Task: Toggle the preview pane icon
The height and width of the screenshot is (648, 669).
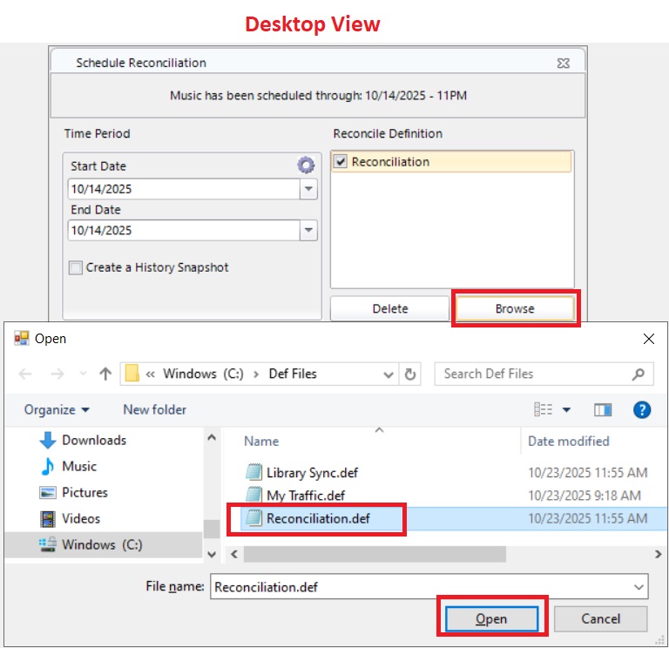Action: pos(603,410)
